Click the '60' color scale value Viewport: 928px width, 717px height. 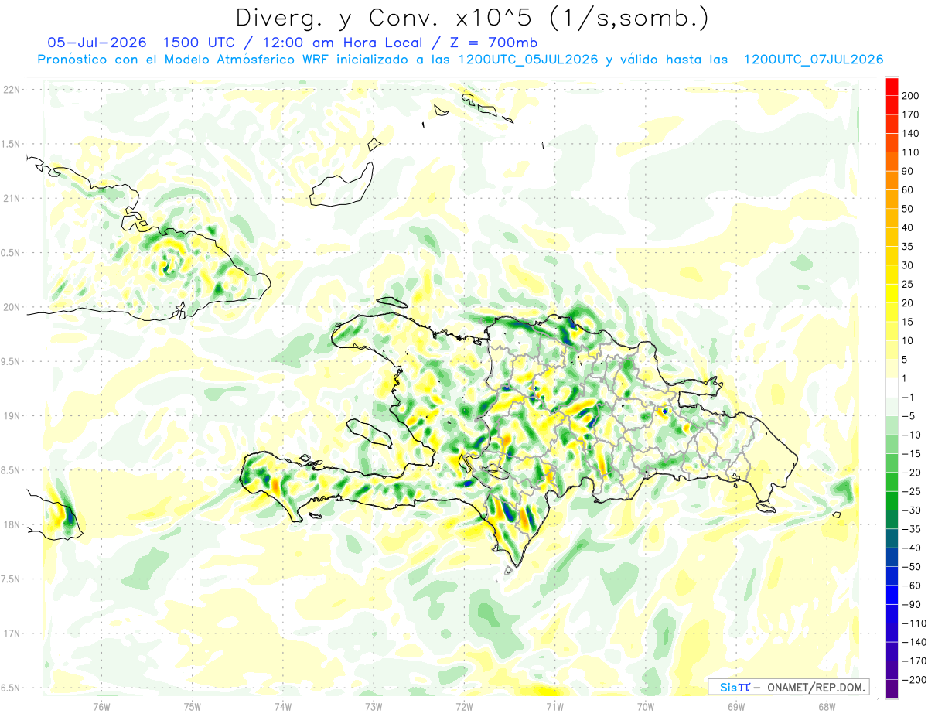tap(908, 190)
